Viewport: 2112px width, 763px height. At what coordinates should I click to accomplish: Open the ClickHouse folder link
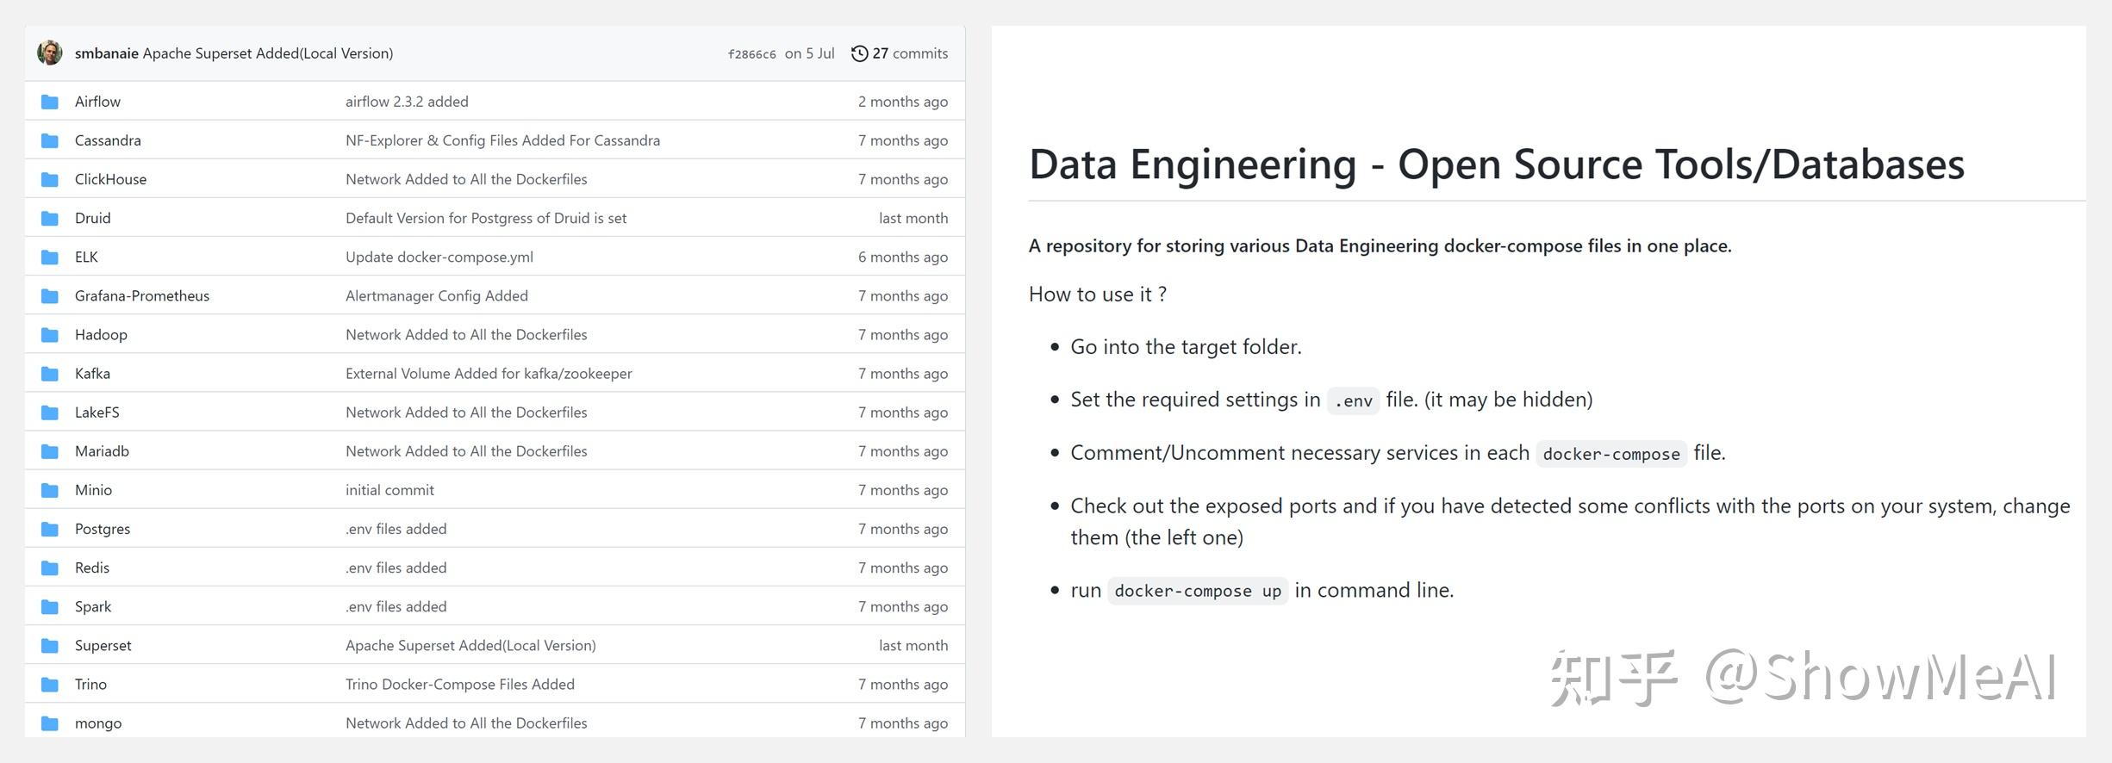click(110, 179)
